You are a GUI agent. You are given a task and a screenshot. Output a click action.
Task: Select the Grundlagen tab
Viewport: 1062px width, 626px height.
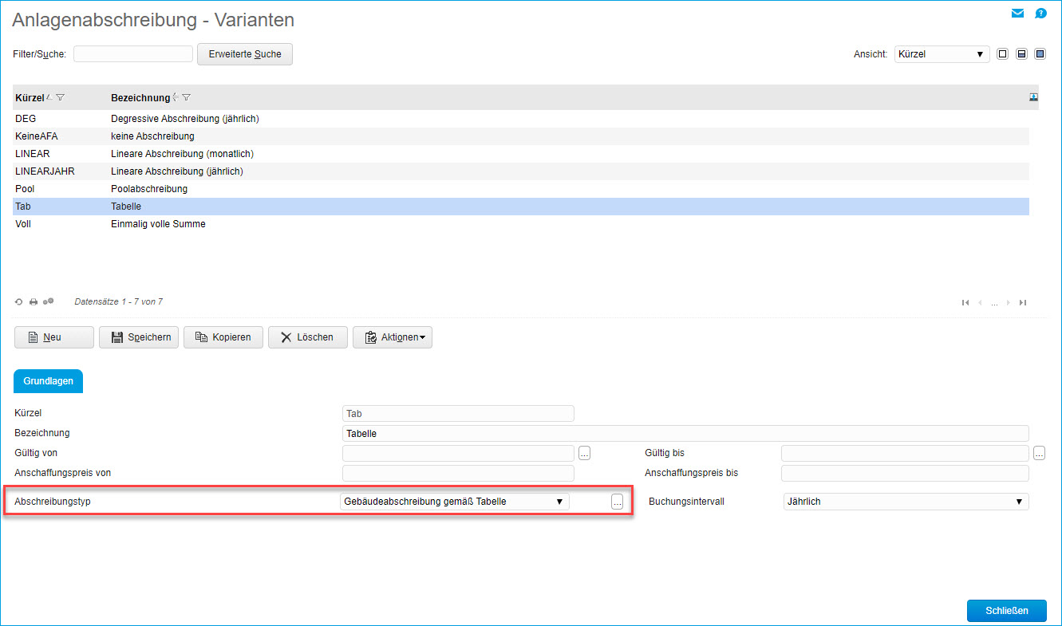[48, 381]
